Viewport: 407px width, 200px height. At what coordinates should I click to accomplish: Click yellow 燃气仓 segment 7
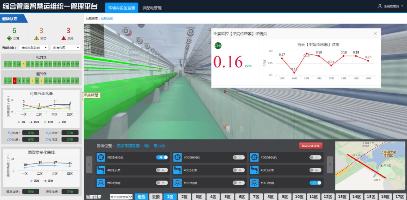tap(33, 81)
